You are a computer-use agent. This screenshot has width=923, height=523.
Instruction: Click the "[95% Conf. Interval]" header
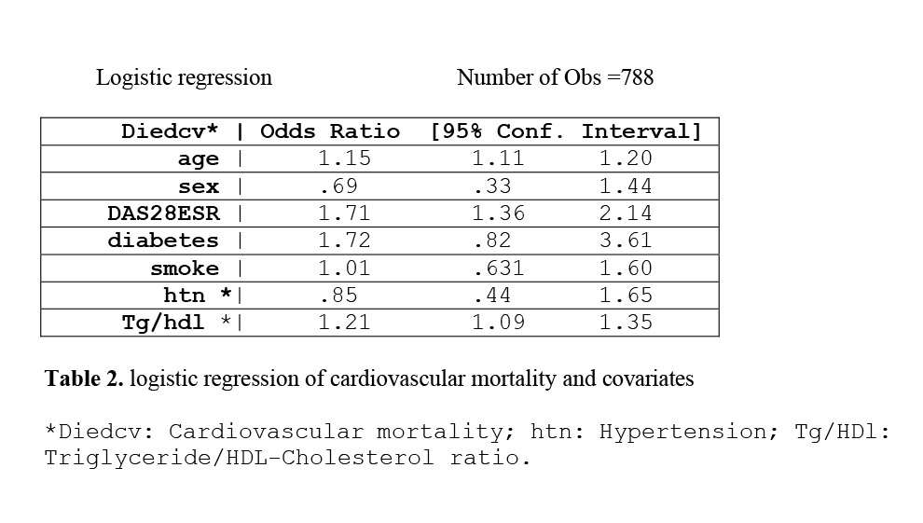(x=565, y=131)
